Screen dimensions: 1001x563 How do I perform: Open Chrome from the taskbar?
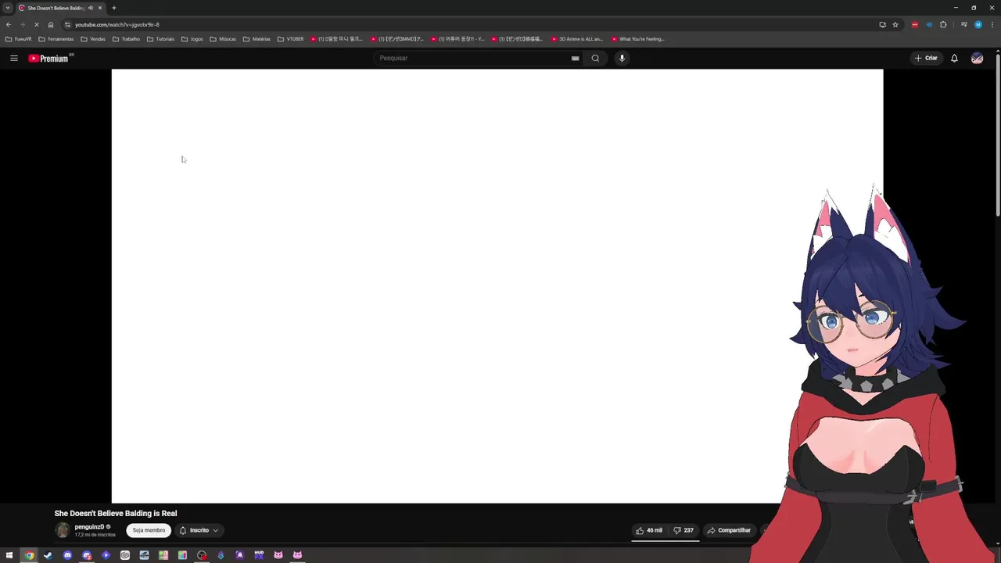pyautogui.click(x=29, y=555)
